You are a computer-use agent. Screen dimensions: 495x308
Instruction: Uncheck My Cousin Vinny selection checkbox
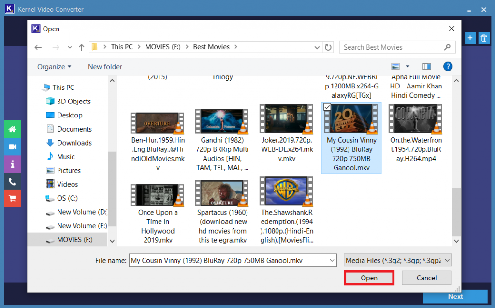[327, 107]
